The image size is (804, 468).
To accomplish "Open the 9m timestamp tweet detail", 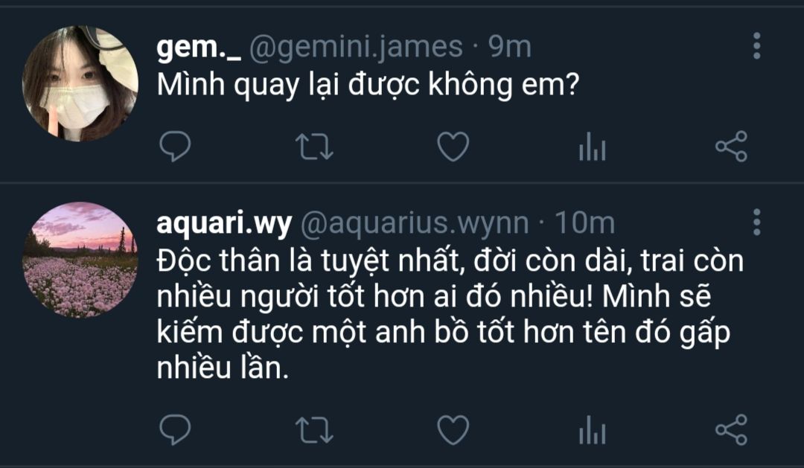I will 509,47.
